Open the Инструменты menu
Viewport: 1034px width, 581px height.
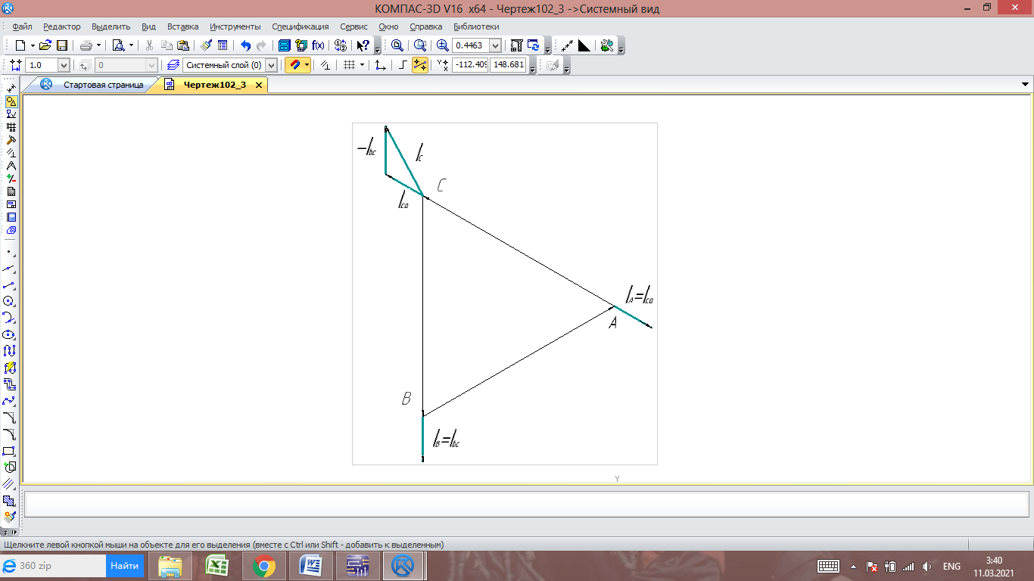click(x=235, y=26)
